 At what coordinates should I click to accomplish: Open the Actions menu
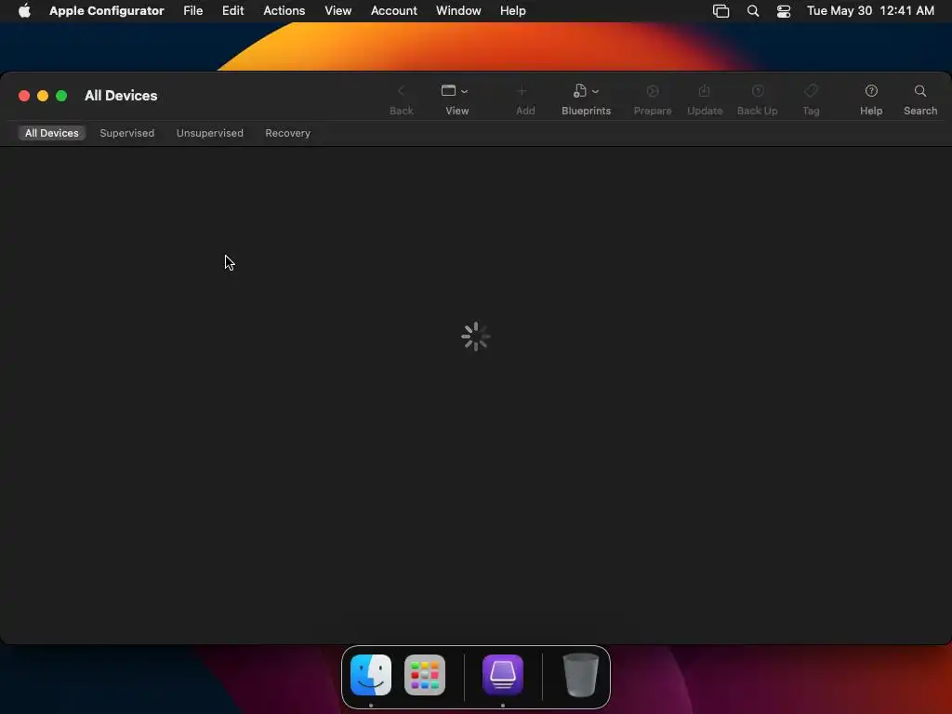(x=284, y=10)
